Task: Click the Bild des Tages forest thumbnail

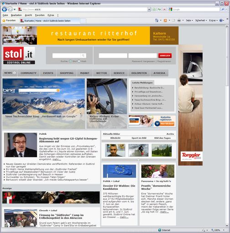Action: click(x=162, y=150)
